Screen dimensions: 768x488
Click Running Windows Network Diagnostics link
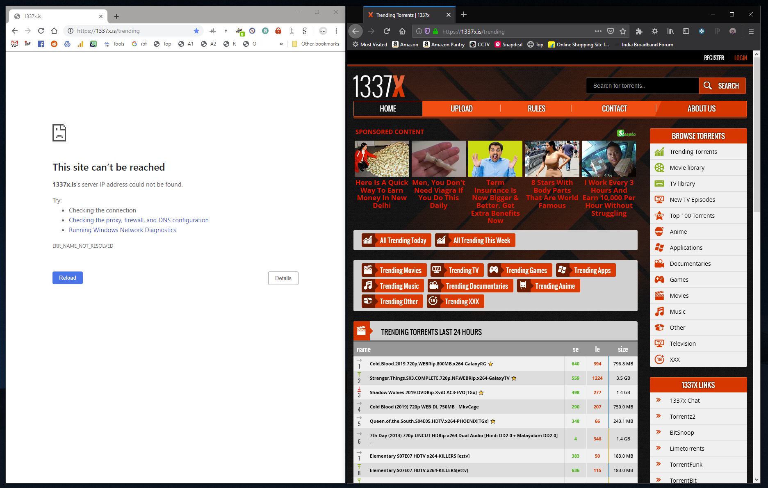point(122,230)
